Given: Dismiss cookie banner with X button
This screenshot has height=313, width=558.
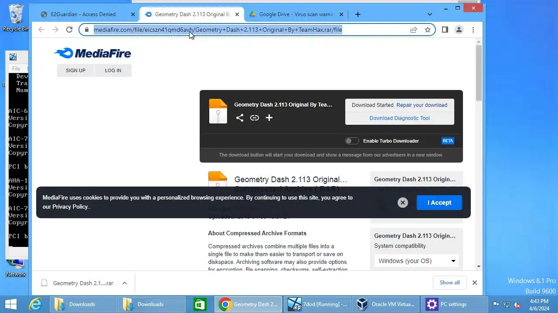Looking at the screenshot, I should click(403, 203).
